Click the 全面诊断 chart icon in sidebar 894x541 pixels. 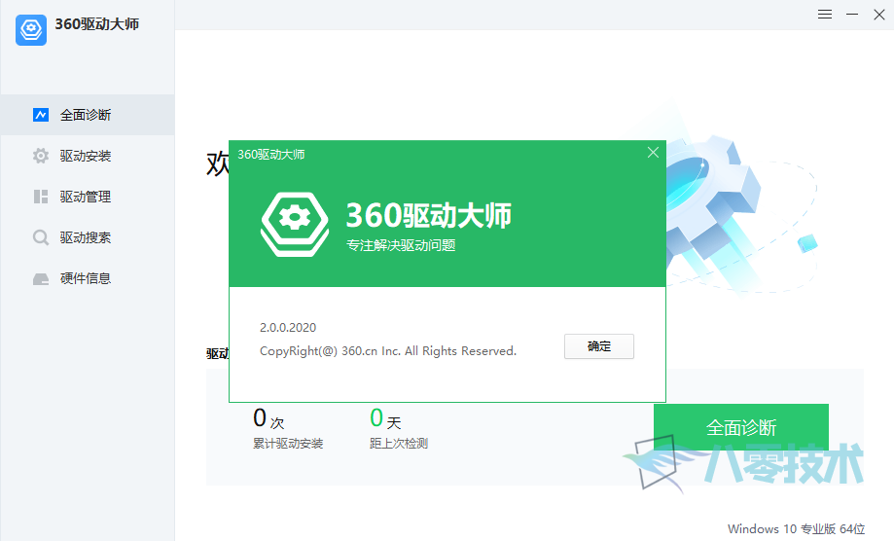pos(41,115)
